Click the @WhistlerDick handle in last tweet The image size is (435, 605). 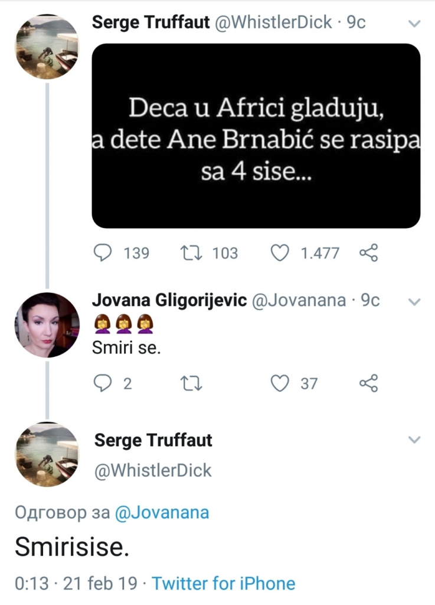[x=153, y=470]
